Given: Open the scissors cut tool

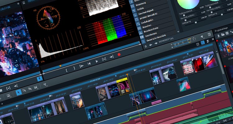Looking at the screenshot, I should pyautogui.click(x=45, y=85).
